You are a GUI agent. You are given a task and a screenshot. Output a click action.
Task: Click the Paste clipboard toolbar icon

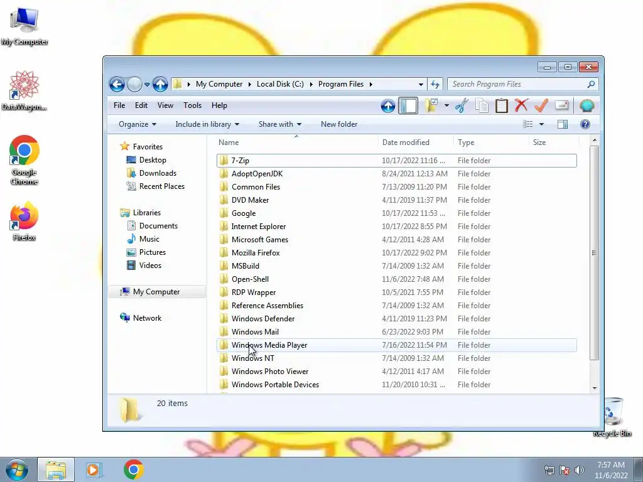(x=502, y=105)
